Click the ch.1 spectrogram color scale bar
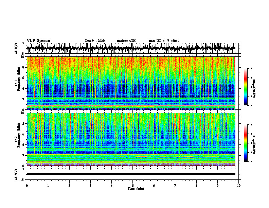This screenshot has height=208, width=269. 246,87
